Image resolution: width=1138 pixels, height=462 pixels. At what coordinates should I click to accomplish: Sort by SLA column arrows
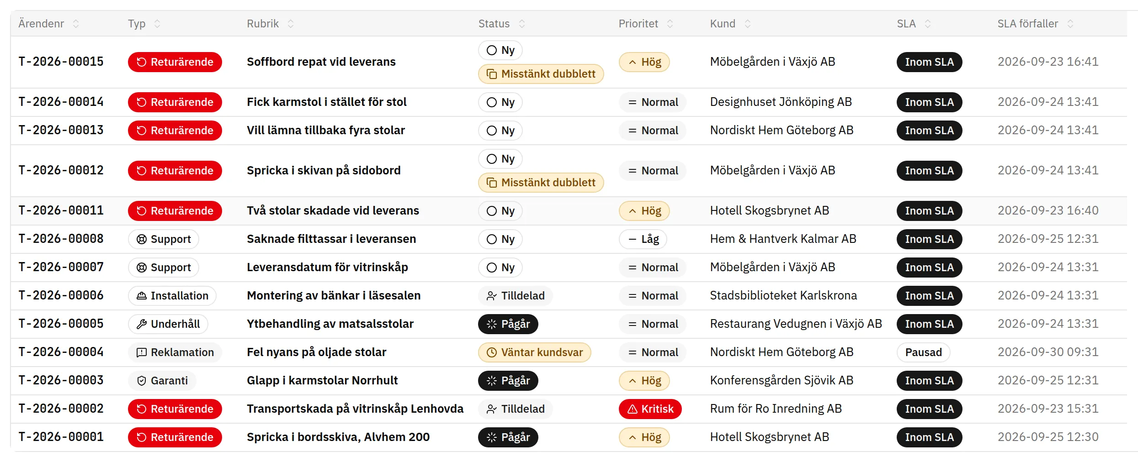(928, 24)
